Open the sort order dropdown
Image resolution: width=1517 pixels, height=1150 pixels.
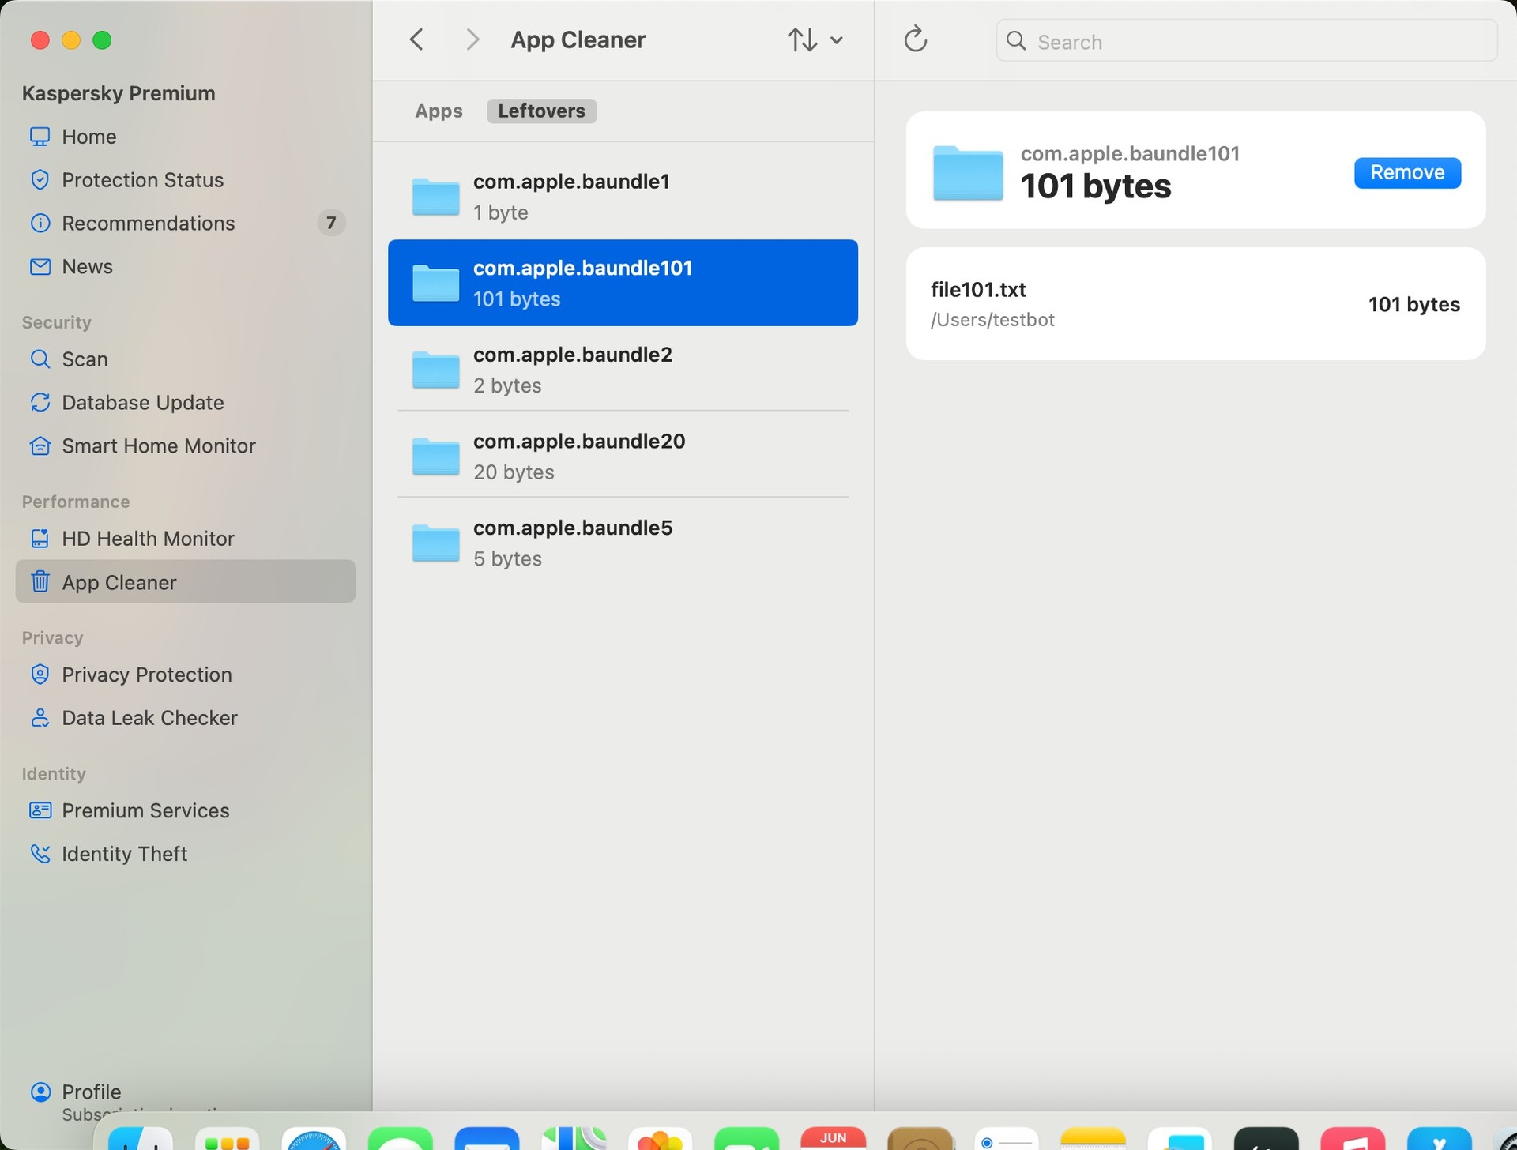(x=815, y=39)
